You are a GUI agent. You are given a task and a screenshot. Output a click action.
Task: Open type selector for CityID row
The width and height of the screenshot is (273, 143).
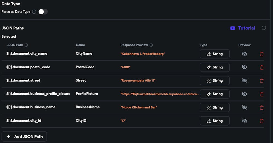click(x=215, y=121)
